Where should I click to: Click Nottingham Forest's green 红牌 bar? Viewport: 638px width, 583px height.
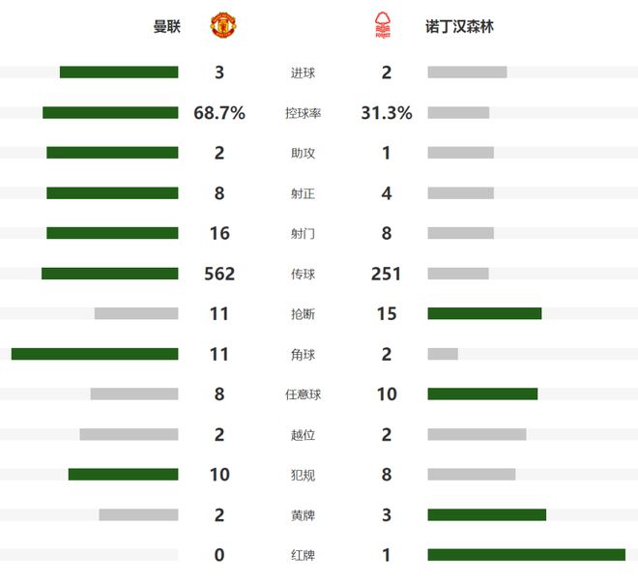[526, 555]
